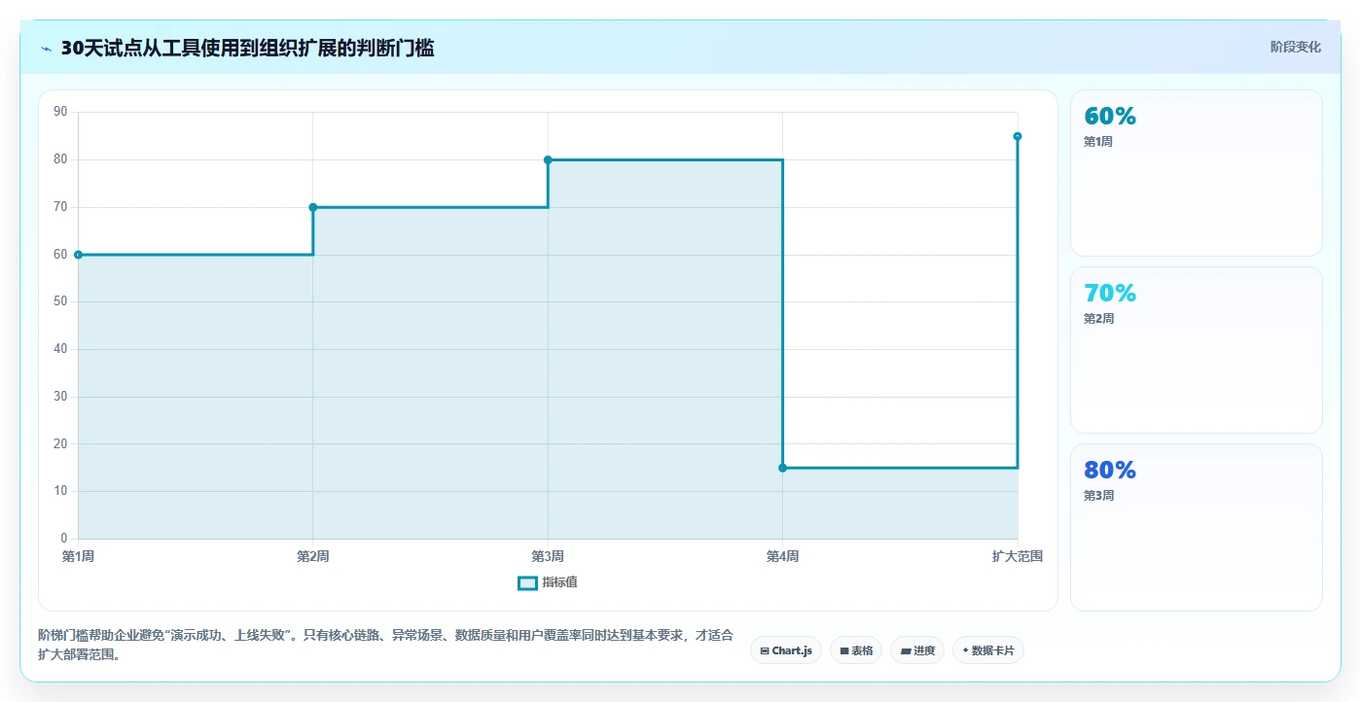This screenshot has width=1361, height=702.
Task: Click the 阶段变化 label in header
Action: 1296,47
